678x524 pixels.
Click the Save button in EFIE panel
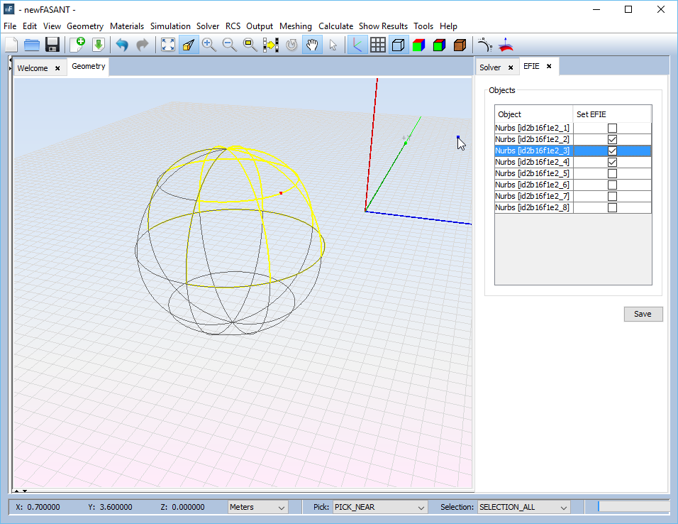coord(643,314)
